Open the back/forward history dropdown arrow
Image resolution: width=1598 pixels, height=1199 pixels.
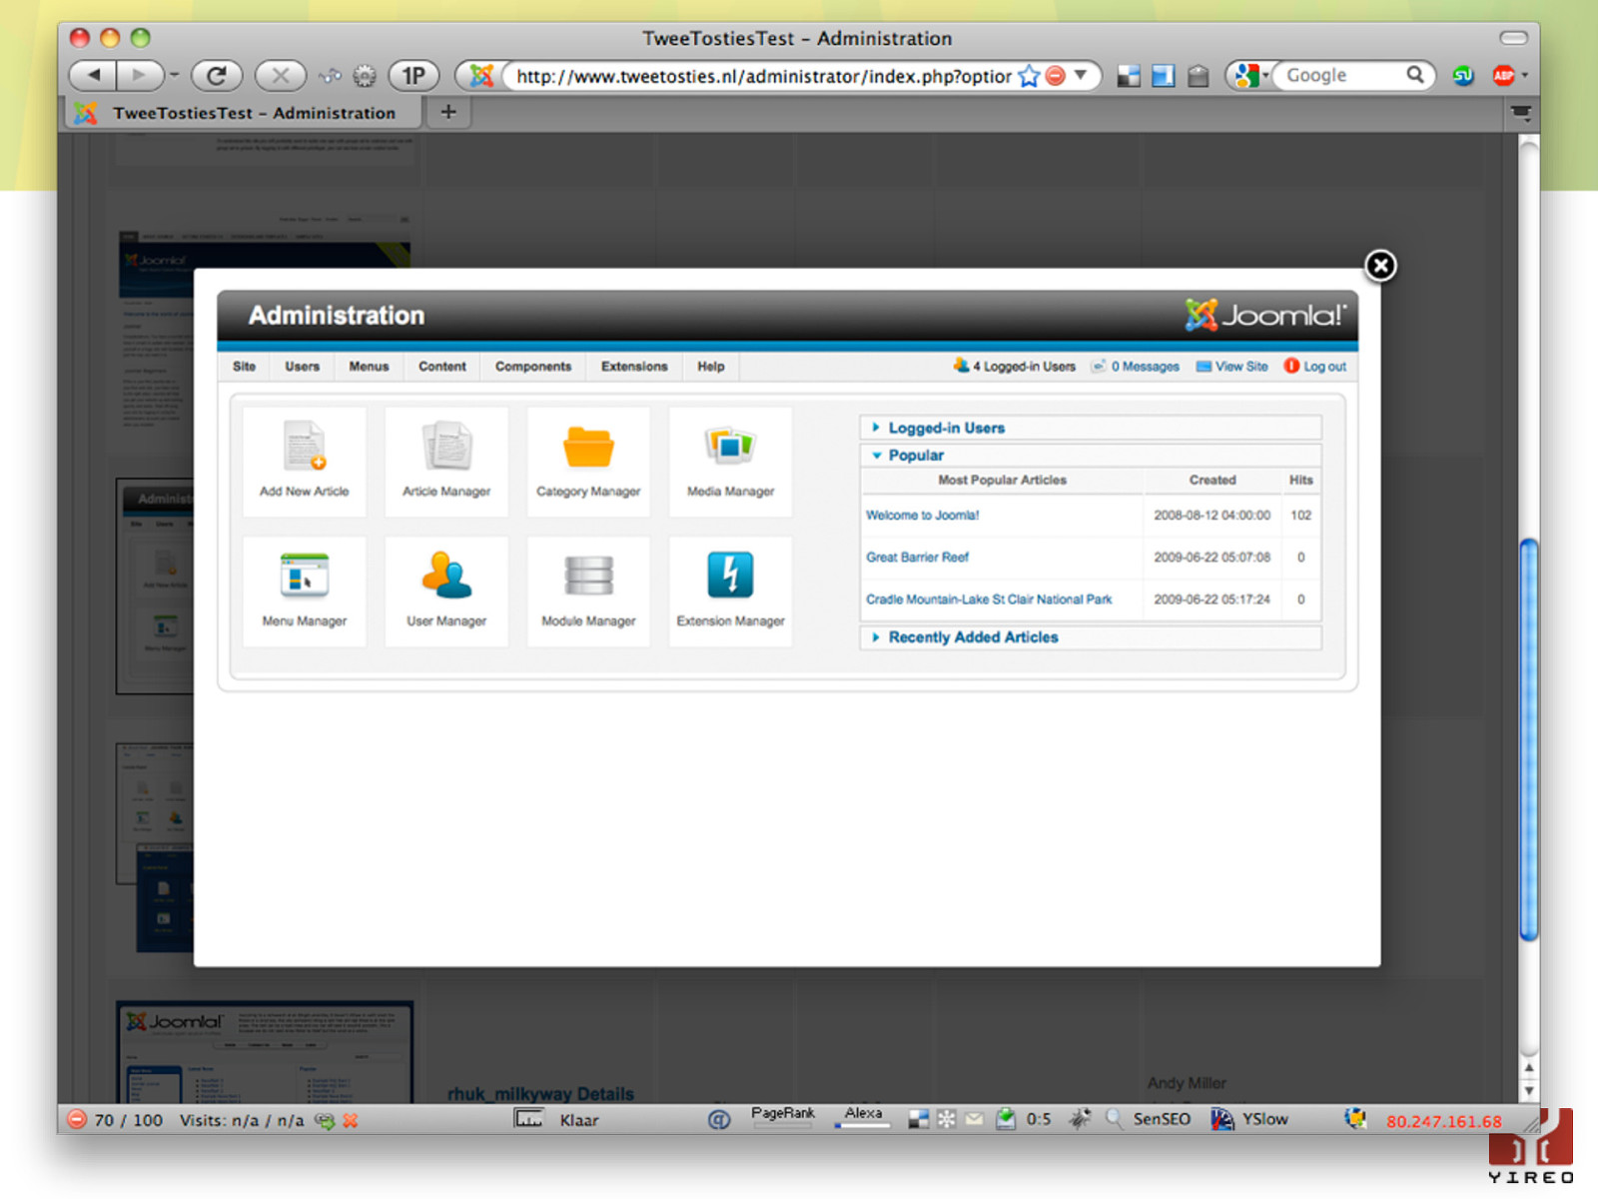pos(175,75)
